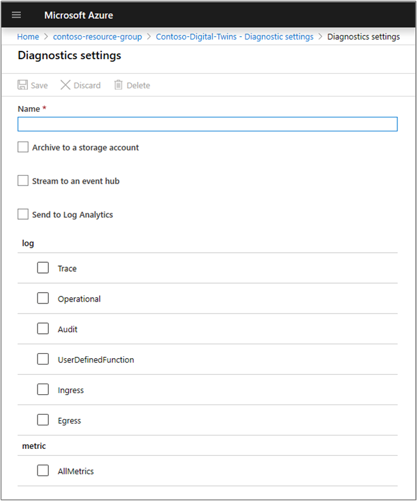Check Stream to an event hub

pyautogui.click(x=23, y=181)
